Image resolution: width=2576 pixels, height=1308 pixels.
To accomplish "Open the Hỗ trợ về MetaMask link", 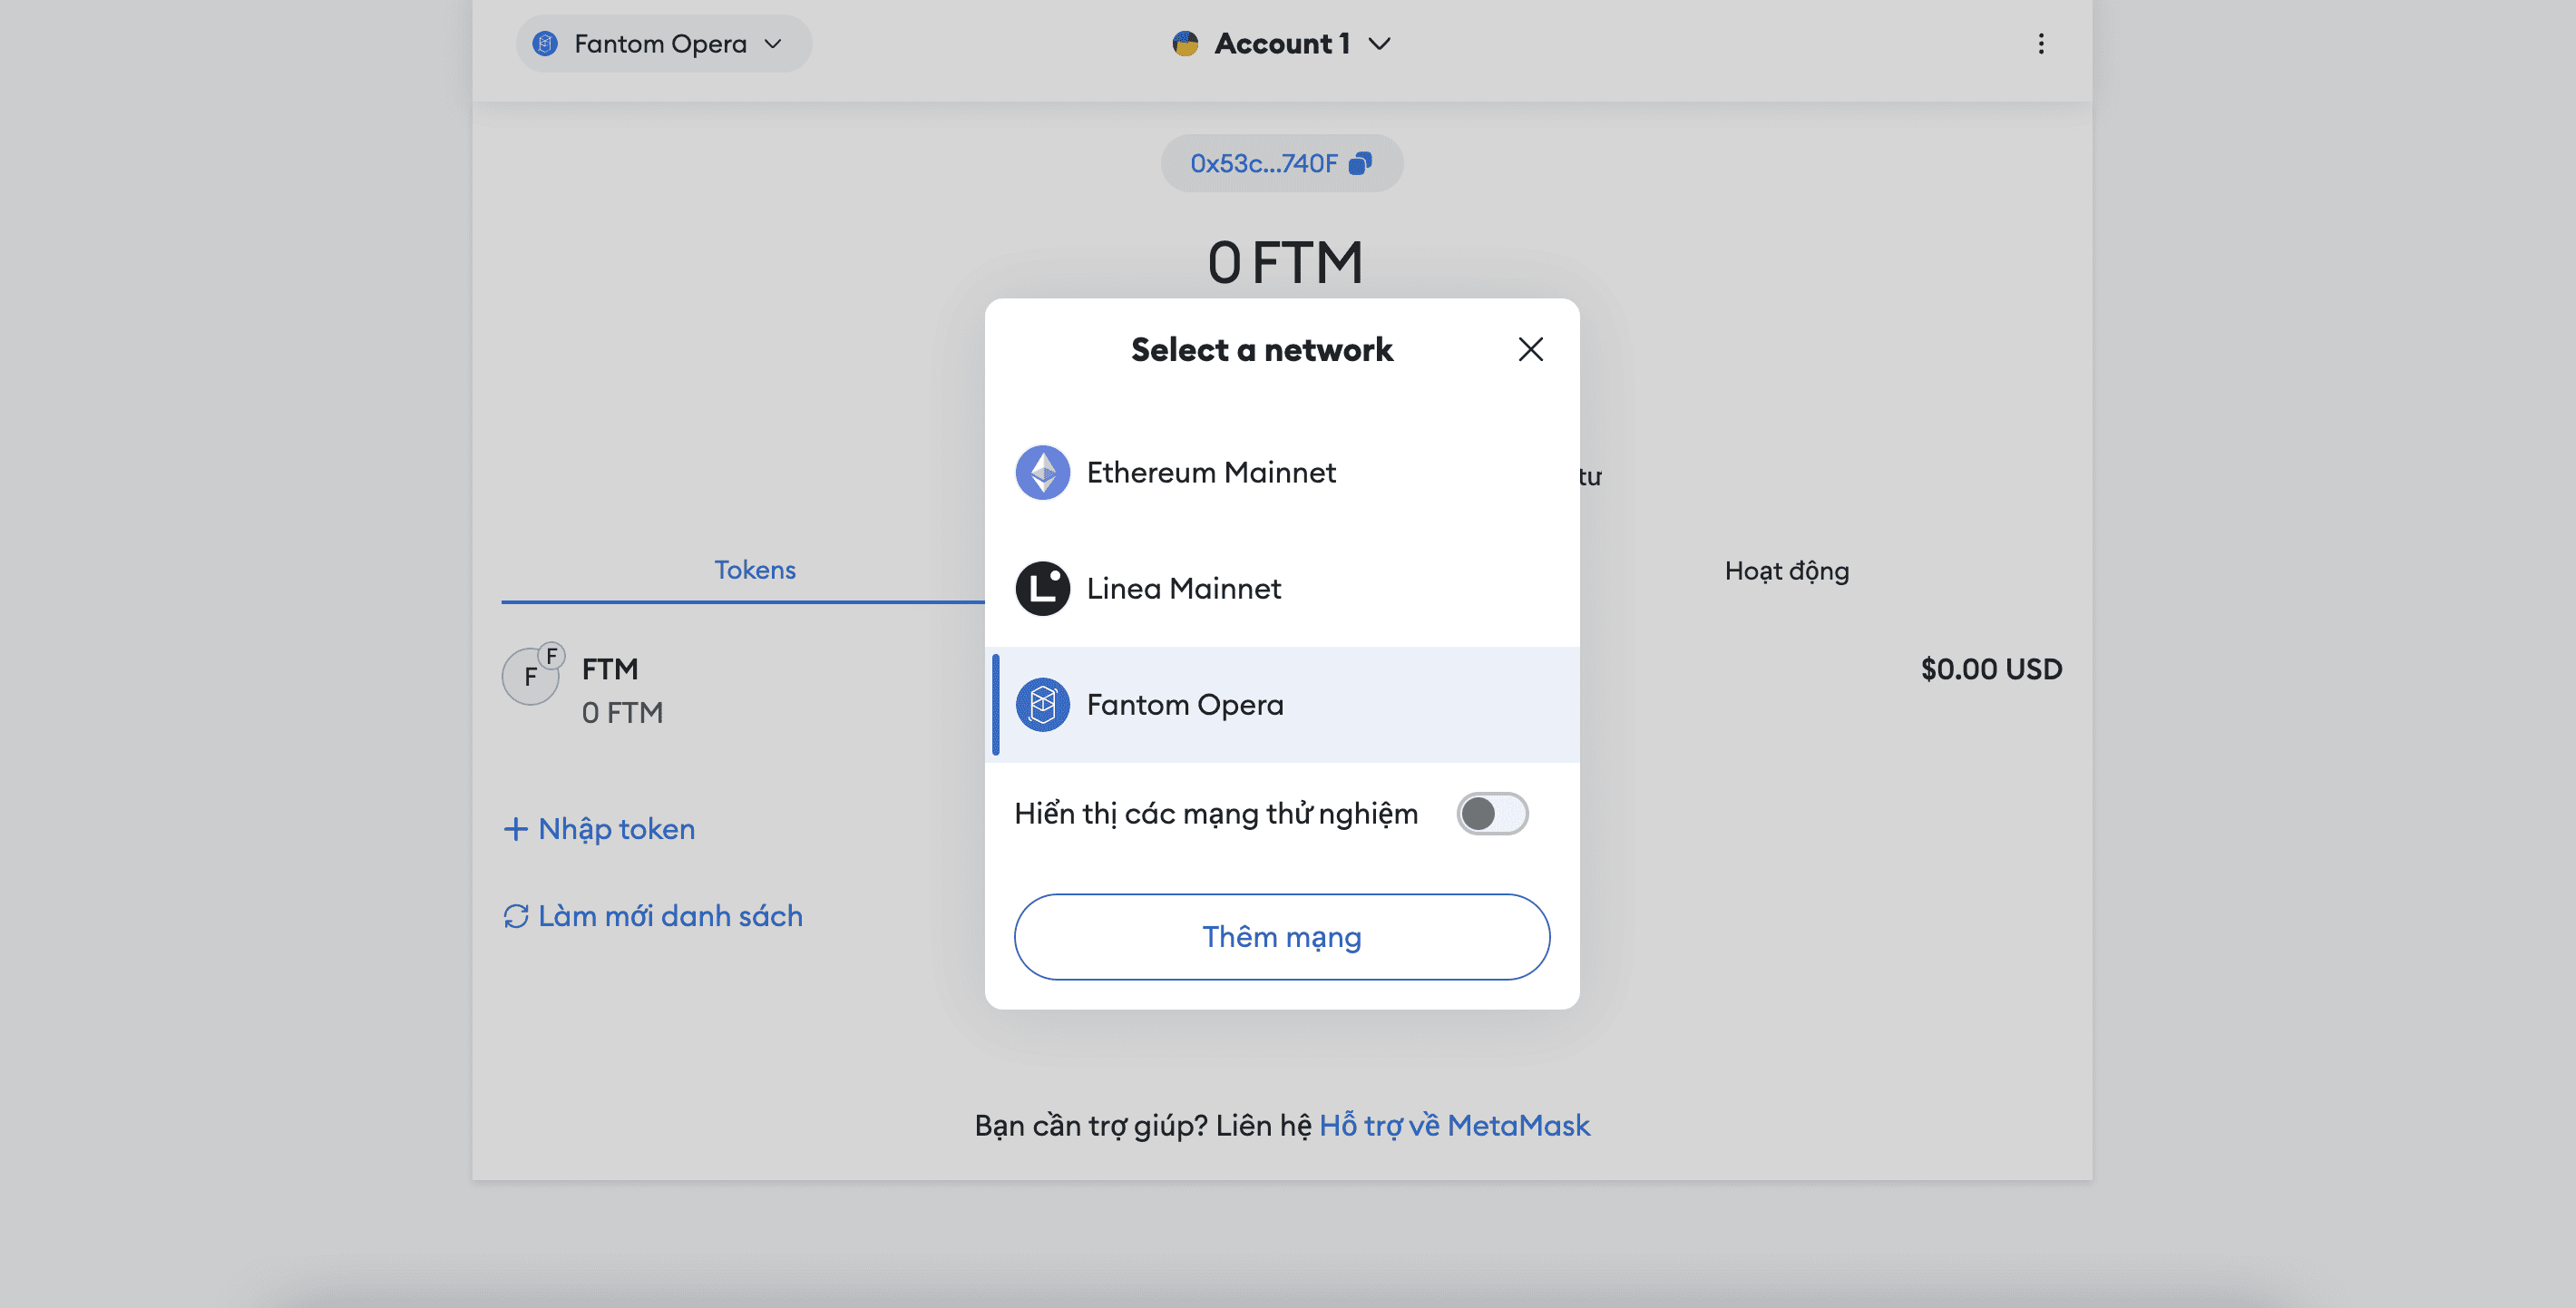I will pyautogui.click(x=1453, y=1125).
